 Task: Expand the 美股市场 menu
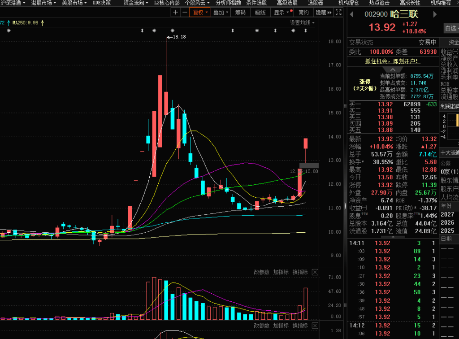(x=74, y=3)
